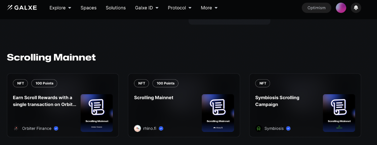Image resolution: width=377 pixels, height=145 pixels.
Task: Go to the Spaces page
Action: (x=89, y=8)
